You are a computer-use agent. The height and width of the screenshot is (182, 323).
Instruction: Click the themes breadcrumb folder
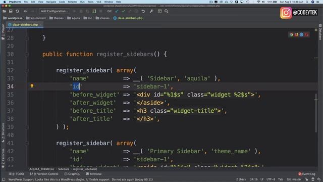pyautogui.click(x=57, y=18)
